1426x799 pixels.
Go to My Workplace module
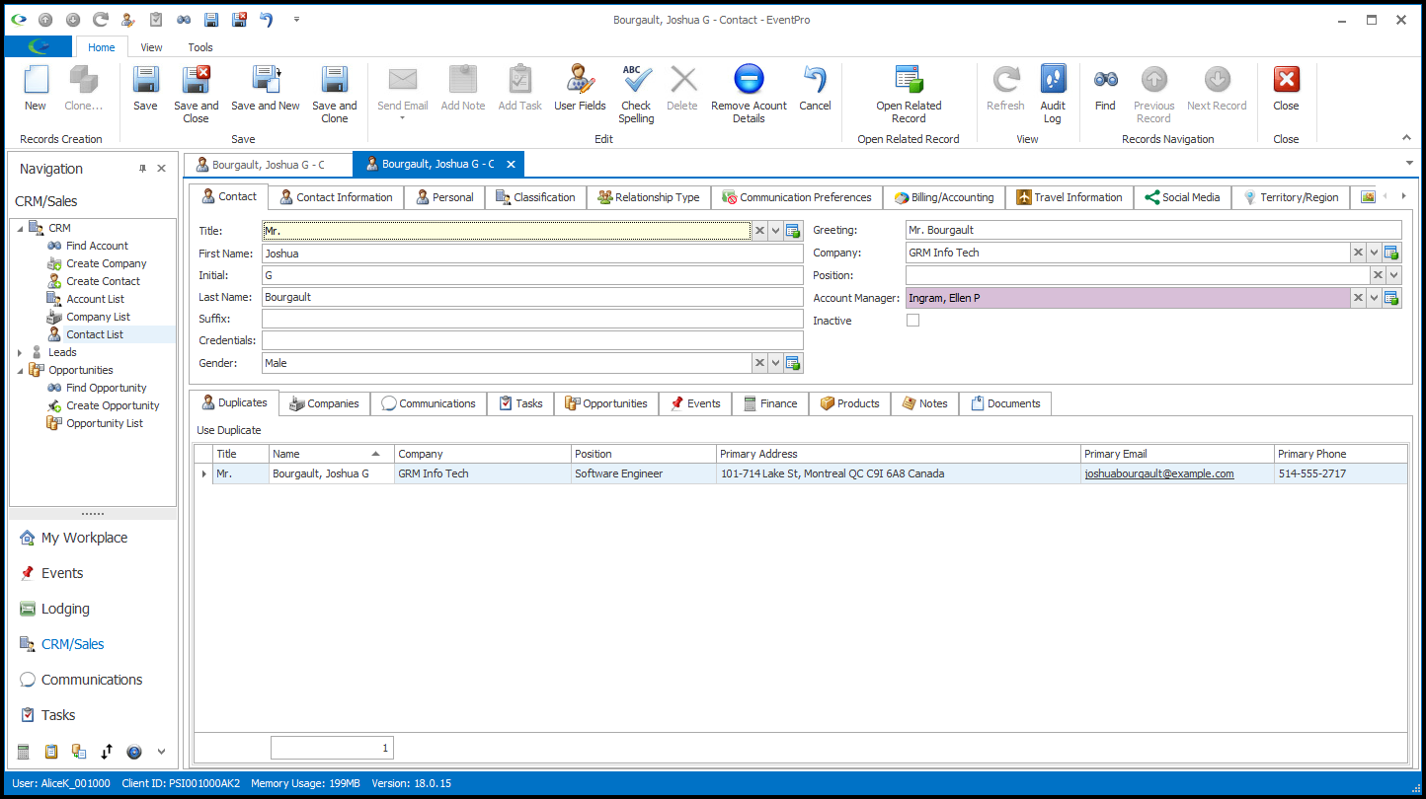coord(84,538)
